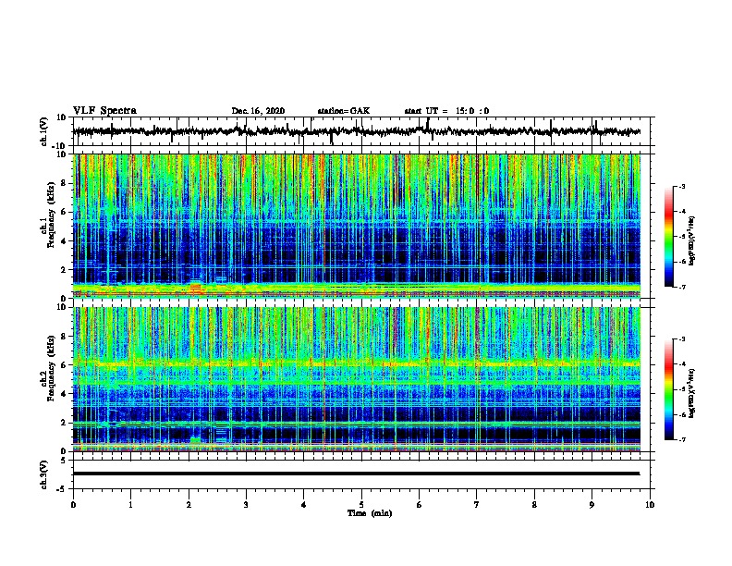This screenshot has height=566, width=732.
Task: Click the time-axis tick label "4"
Action: (x=304, y=505)
